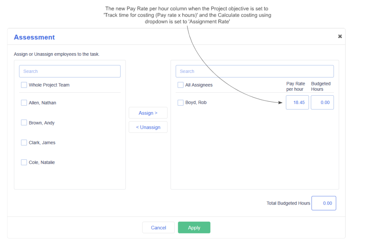
Task: Select Clark, James's checkbox
Action: [24, 142]
